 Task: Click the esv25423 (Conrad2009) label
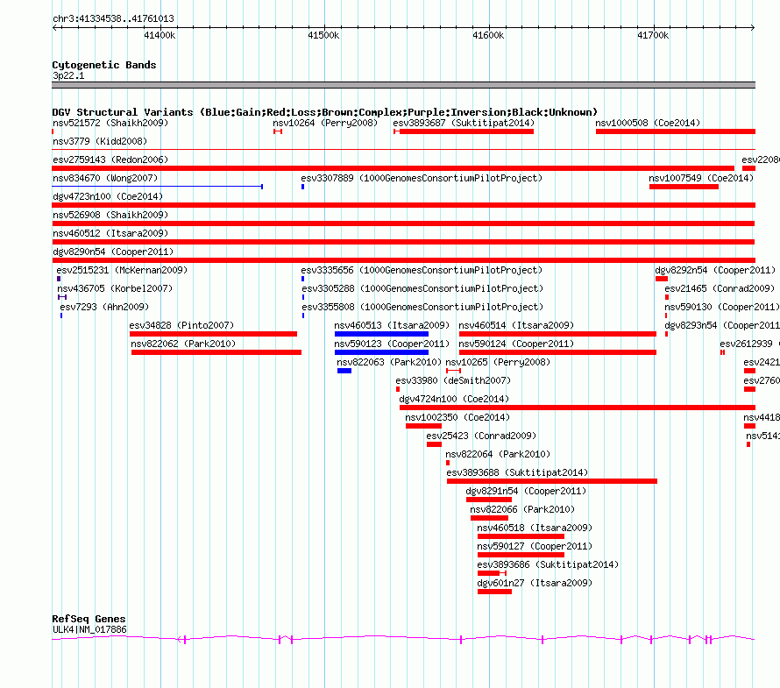tap(481, 436)
